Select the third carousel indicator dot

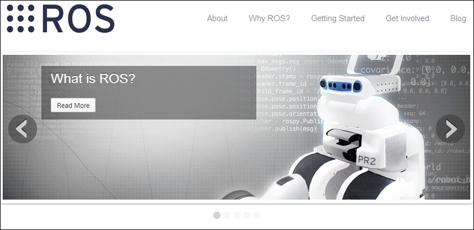point(237,215)
